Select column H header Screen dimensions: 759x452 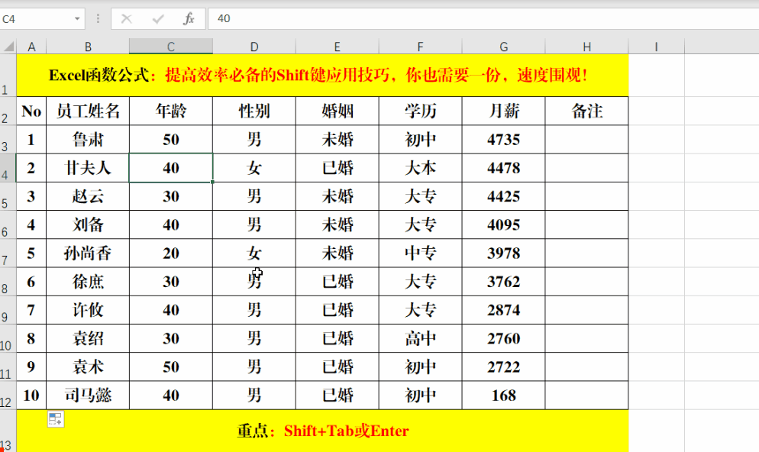(587, 47)
